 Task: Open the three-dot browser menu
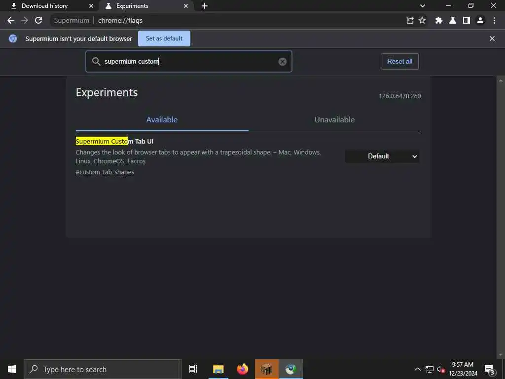[x=494, y=20]
